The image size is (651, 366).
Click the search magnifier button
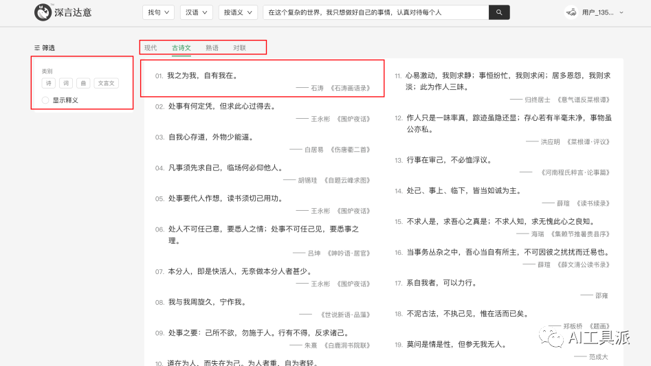coord(499,12)
